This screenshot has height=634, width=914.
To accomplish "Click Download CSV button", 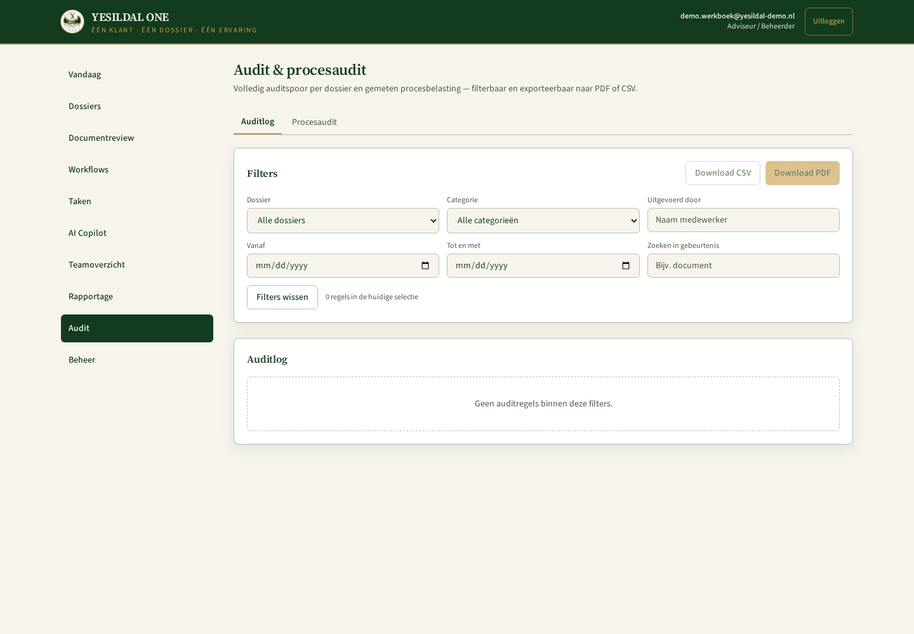I will (x=723, y=173).
